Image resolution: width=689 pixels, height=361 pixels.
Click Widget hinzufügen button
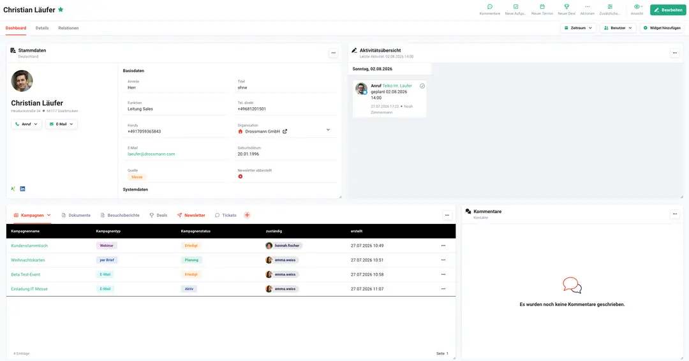click(x=662, y=27)
